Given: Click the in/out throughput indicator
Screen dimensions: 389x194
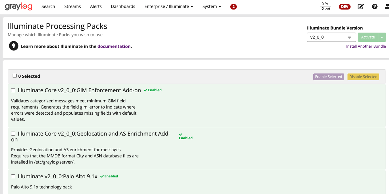Looking at the screenshot, I should pos(326,6).
